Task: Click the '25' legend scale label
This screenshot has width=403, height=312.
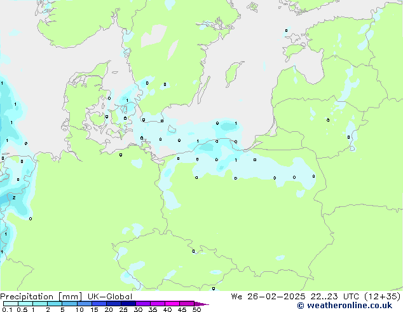Action: [123, 309]
